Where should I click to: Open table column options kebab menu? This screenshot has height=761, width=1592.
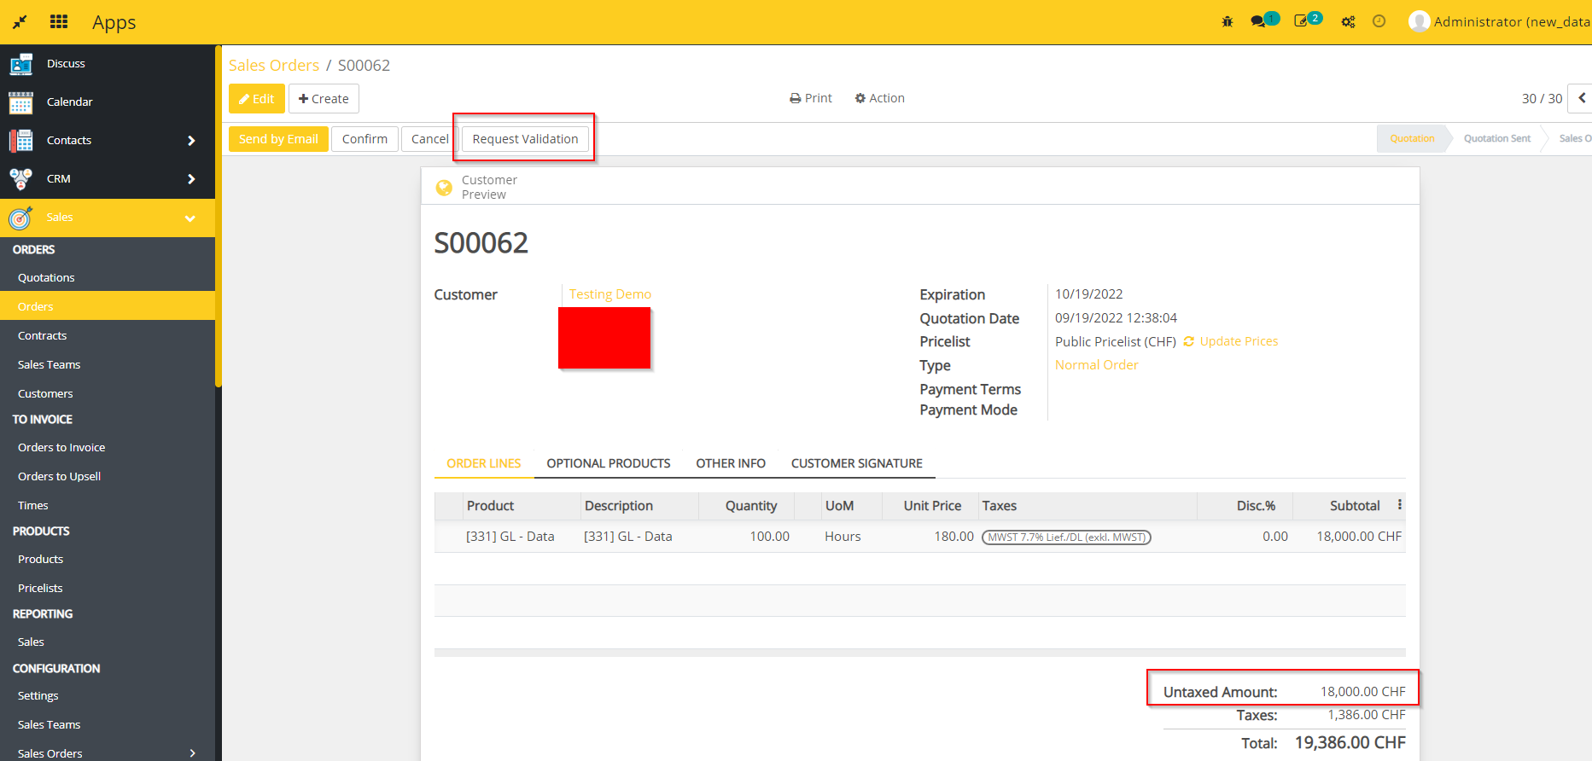point(1399,505)
